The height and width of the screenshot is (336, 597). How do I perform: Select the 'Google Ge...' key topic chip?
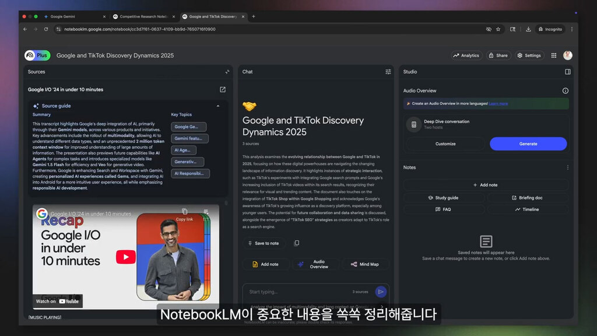pos(188,127)
